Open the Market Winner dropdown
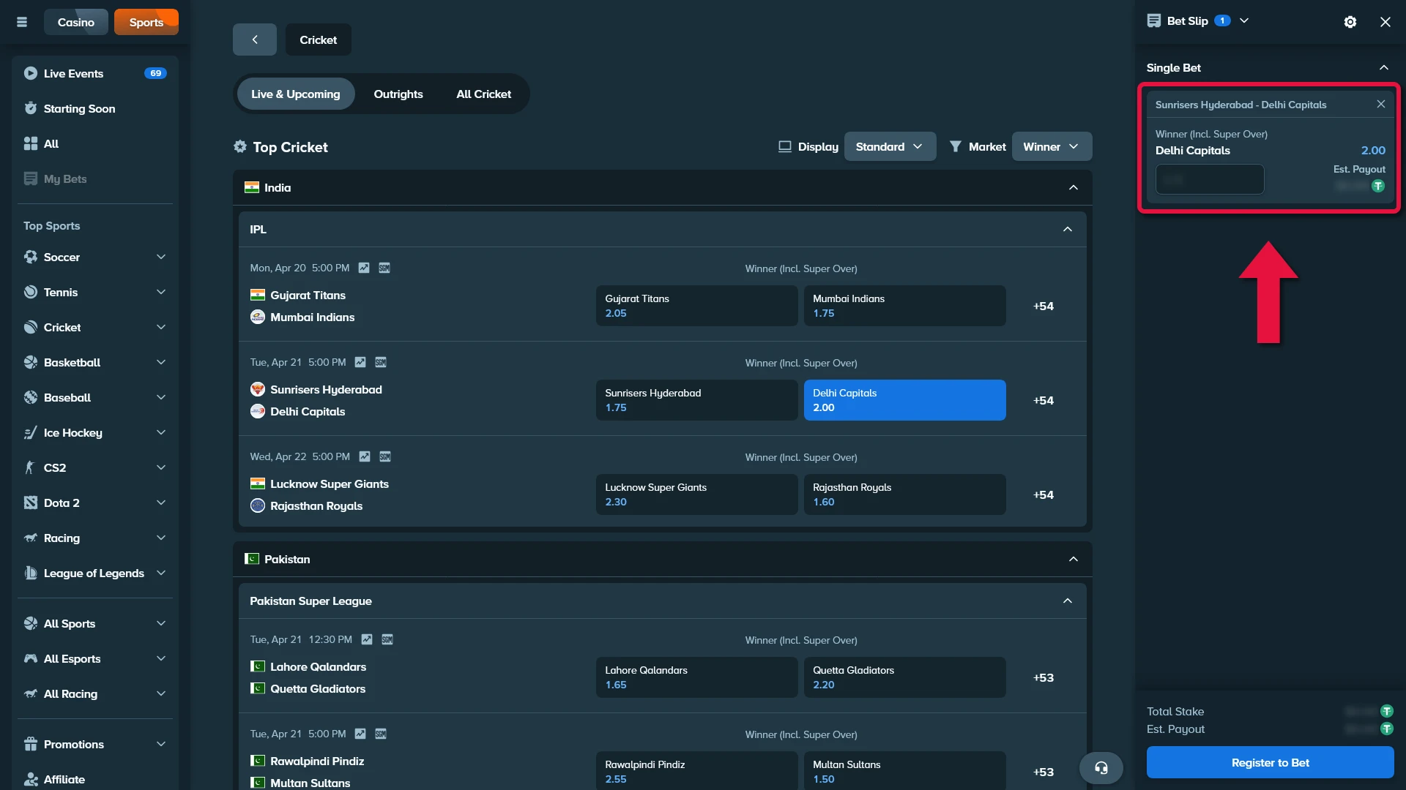Viewport: 1406px width, 790px height. 1052,146
